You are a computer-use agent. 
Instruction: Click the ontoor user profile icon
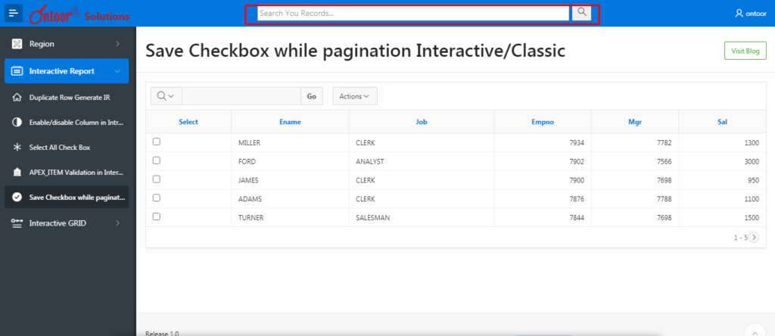click(x=739, y=14)
